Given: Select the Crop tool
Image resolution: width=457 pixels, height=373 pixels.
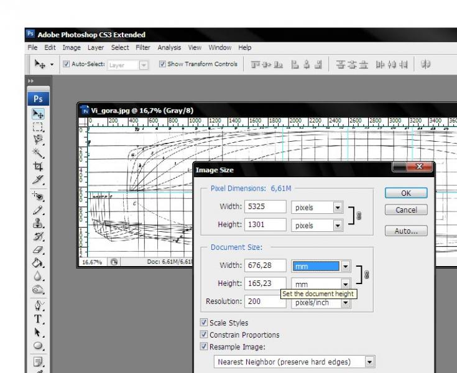Looking at the screenshot, I should point(38,167).
